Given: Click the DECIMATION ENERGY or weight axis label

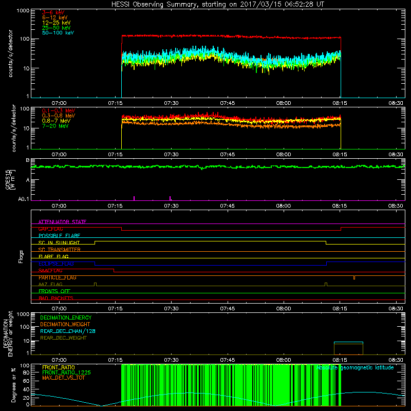Looking at the screenshot, I should [8, 333].
